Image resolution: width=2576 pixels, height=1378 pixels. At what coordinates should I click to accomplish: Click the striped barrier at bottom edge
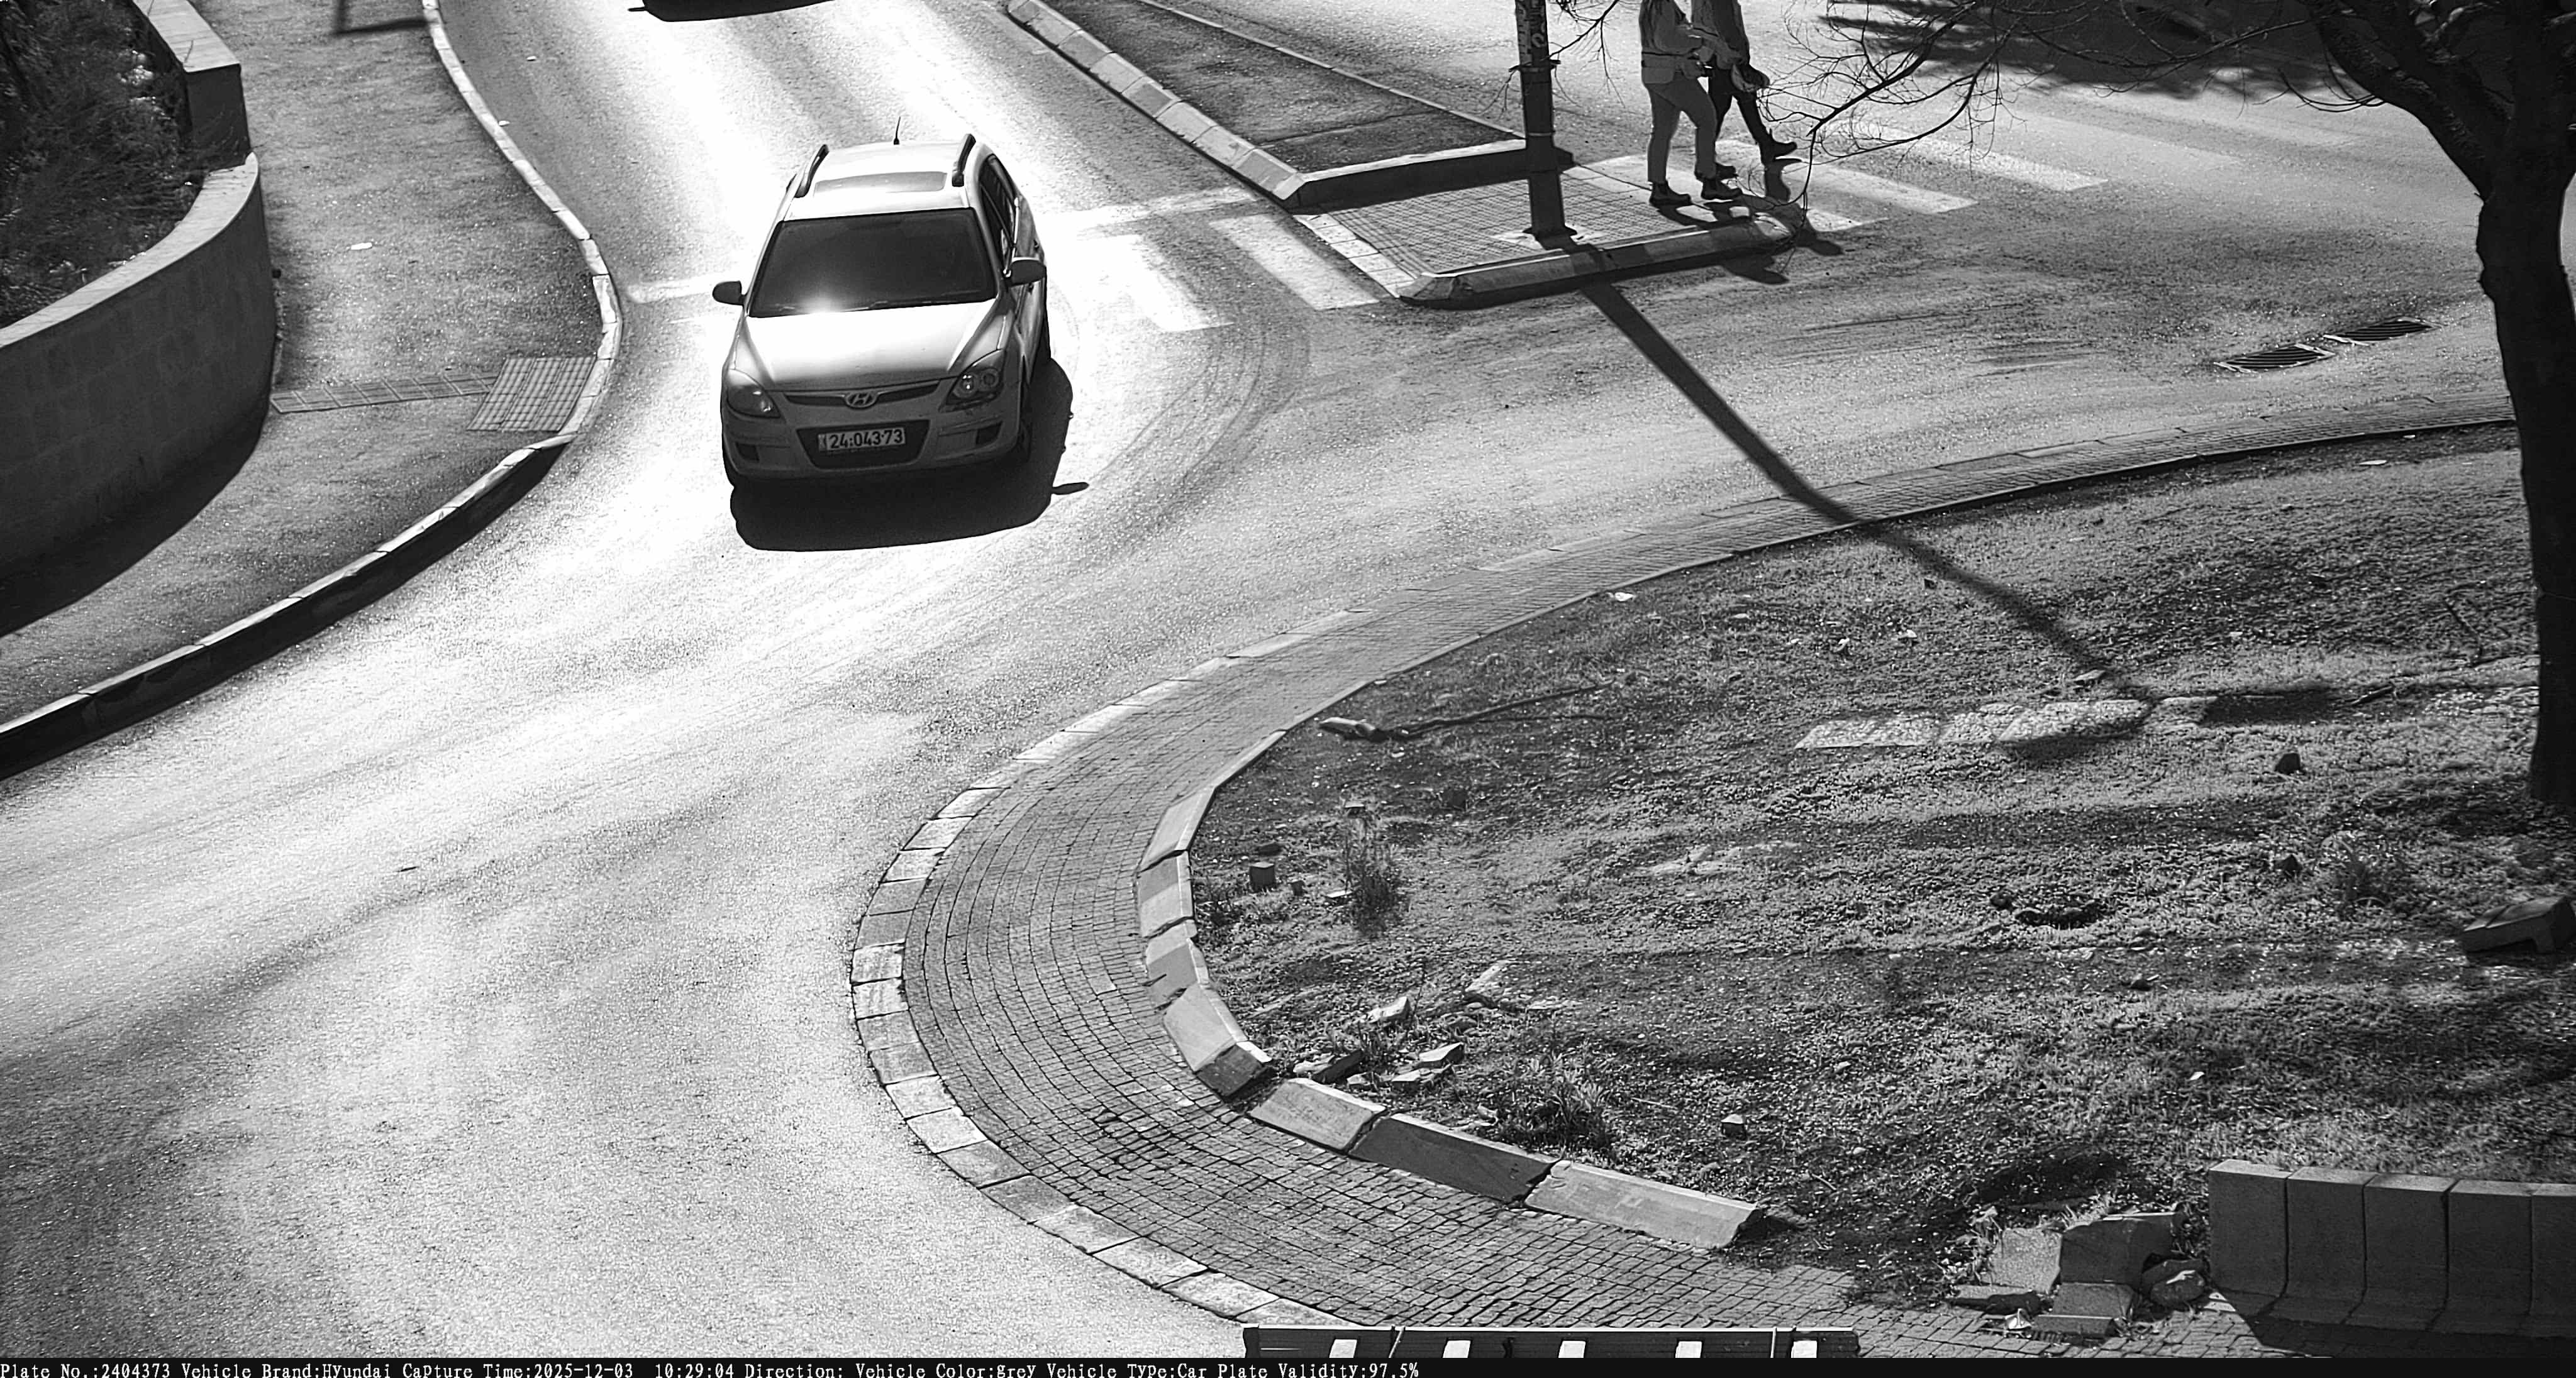pyautogui.click(x=1550, y=1343)
